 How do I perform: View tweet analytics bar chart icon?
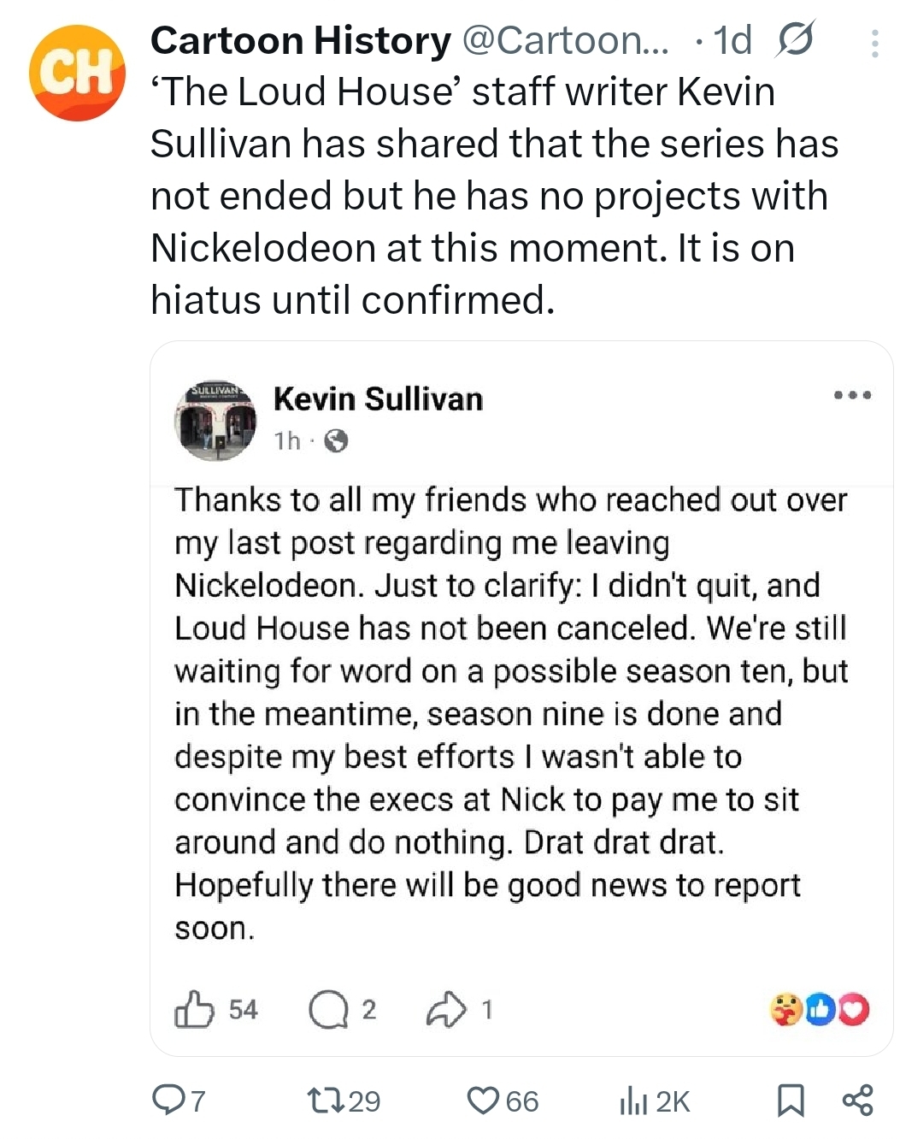tap(632, 1101)
